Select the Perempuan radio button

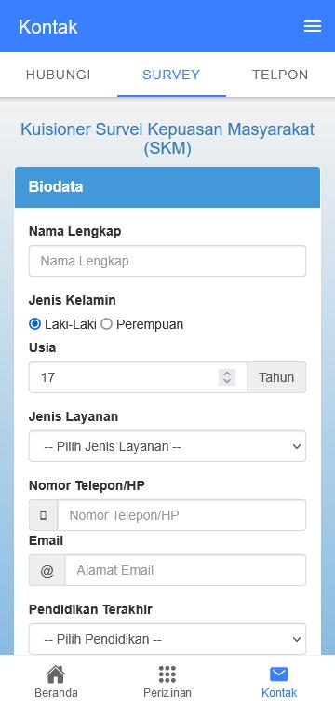[x=106, y=324]
